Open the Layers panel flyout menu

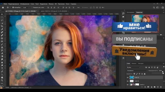(163, 63)
